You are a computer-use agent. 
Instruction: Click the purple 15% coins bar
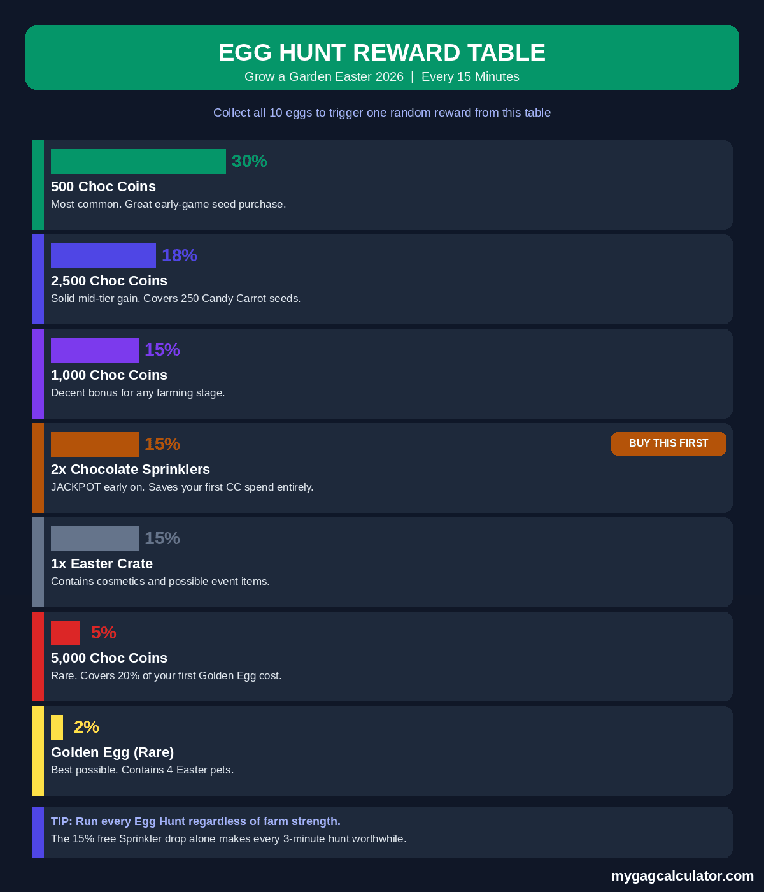[x=95, y=350]
